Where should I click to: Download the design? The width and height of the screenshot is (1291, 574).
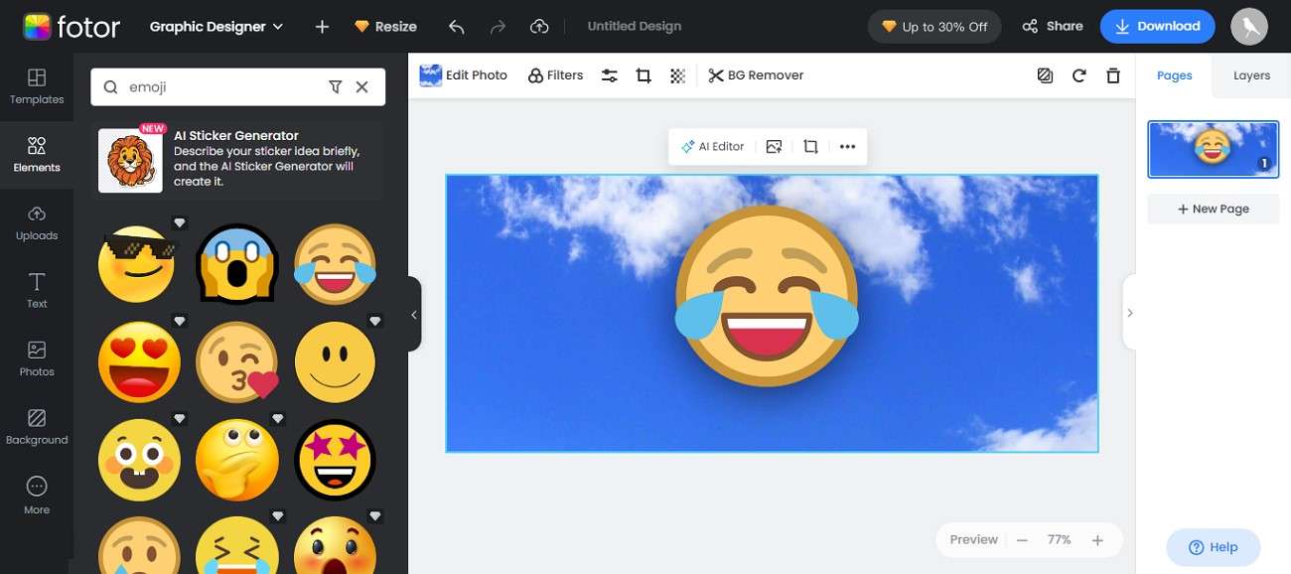coord(1157,27)
